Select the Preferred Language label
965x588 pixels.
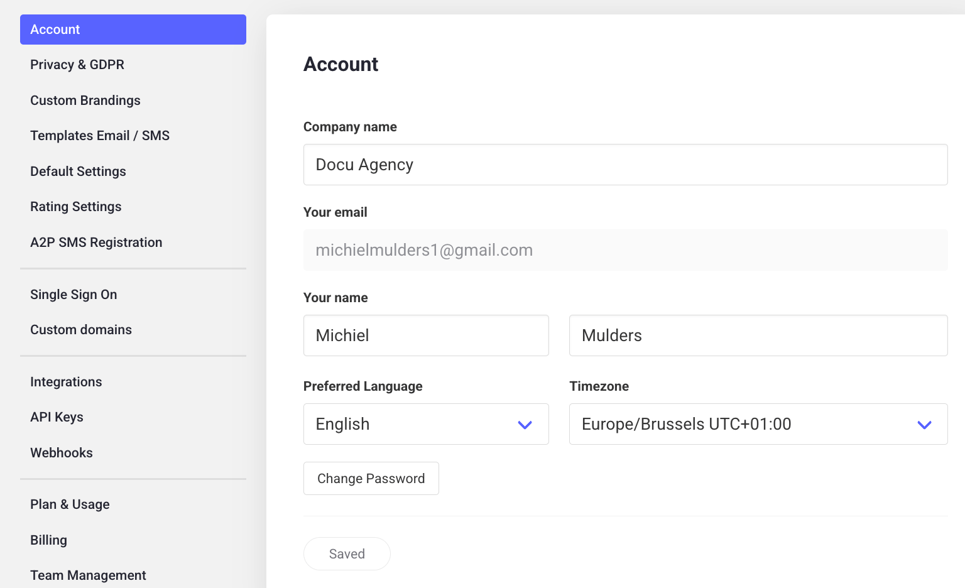coord(363,386)
